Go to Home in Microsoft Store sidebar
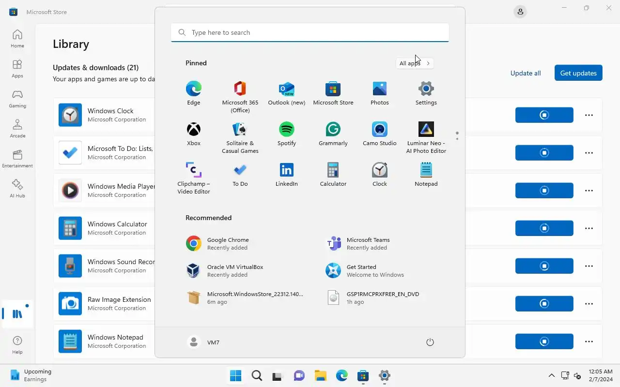Screen dimensions: 620x387 click(x=17, y=39)
